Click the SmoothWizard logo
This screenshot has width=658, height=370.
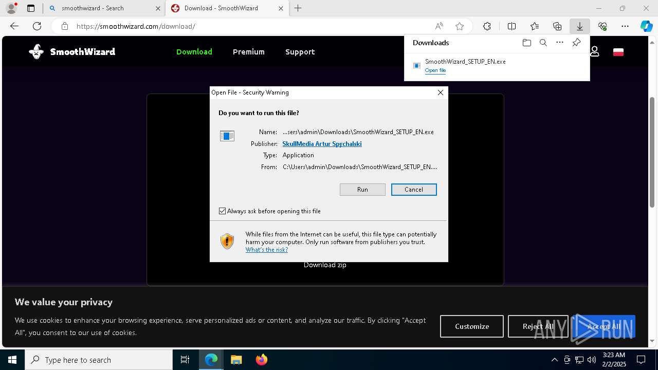[72, 51]
